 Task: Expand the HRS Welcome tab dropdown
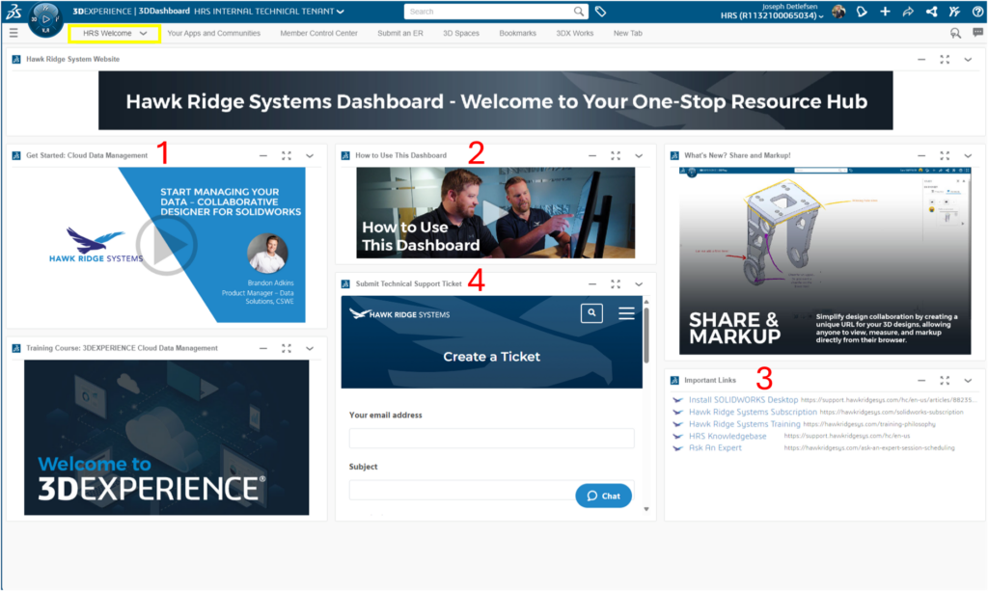(141, 32)
